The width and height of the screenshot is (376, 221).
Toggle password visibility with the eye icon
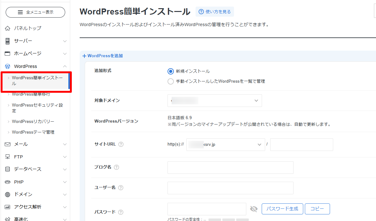point(254,209)
